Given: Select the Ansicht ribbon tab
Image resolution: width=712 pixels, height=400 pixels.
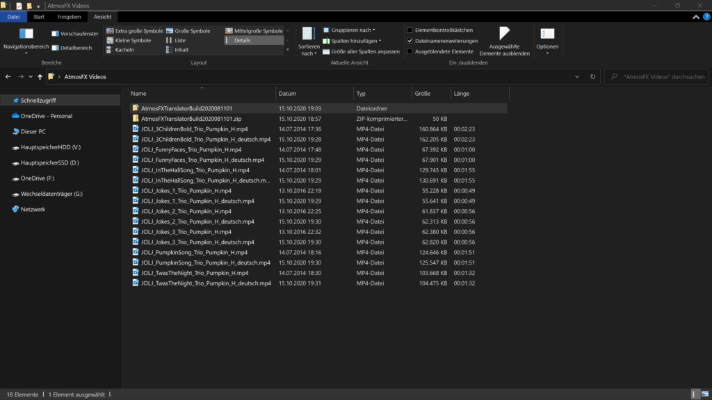Looking at the screenshot, I should 103,17.
